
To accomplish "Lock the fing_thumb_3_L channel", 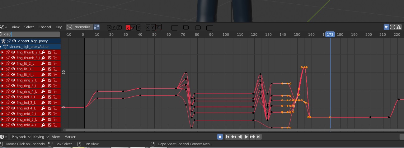I will point(55,58).
